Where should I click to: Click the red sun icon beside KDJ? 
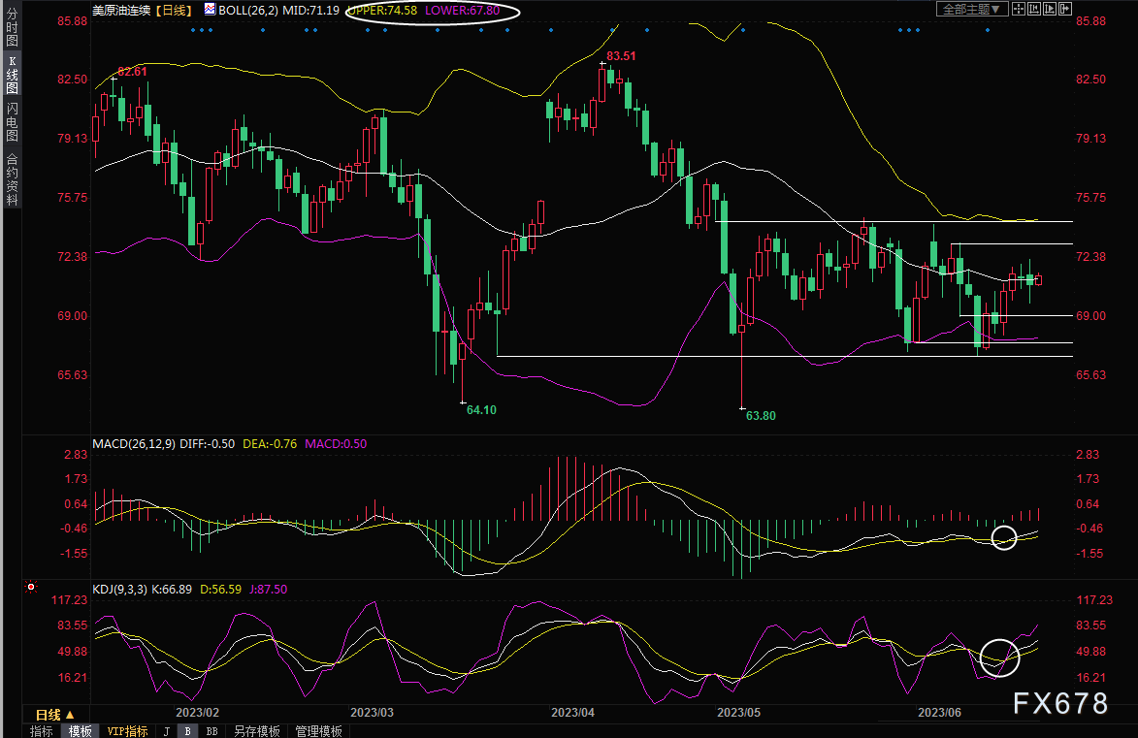pos(31,587)
